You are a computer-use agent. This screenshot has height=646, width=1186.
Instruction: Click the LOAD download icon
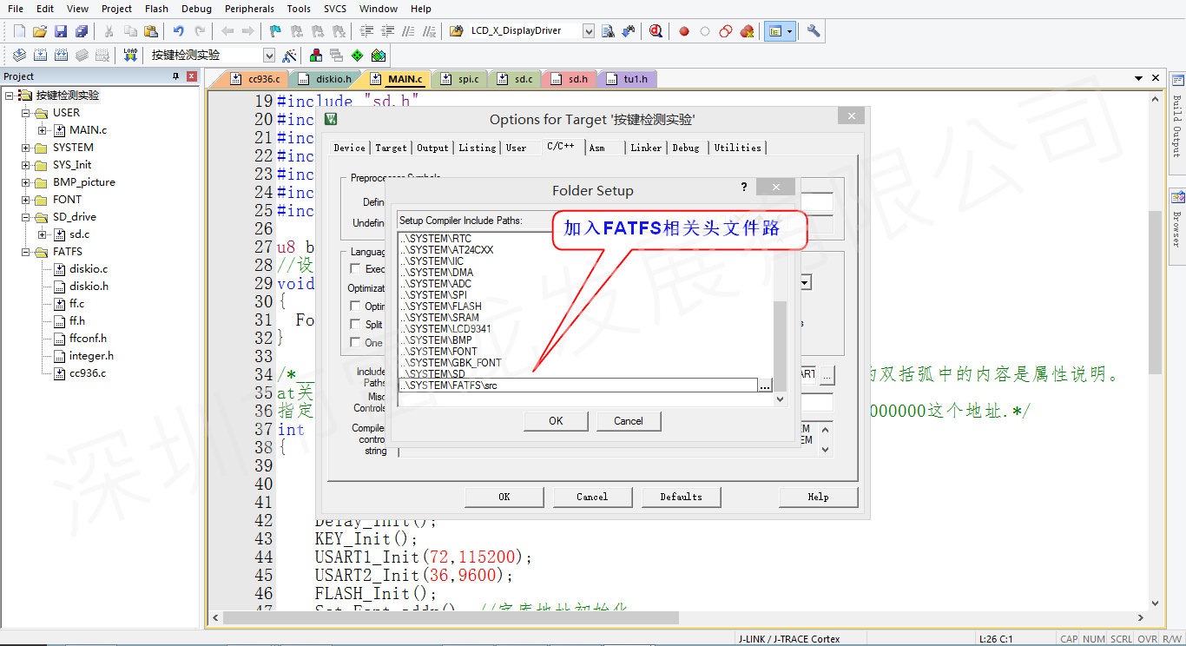click(x=130, y=55)
